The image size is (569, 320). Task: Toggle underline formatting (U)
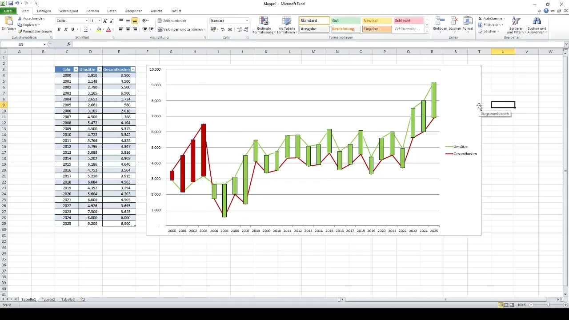click(72, 29)
